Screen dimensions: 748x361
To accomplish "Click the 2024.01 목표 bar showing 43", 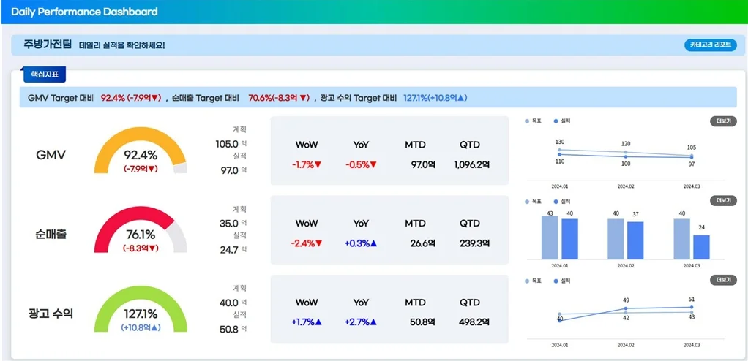I will tap(550, 237).
